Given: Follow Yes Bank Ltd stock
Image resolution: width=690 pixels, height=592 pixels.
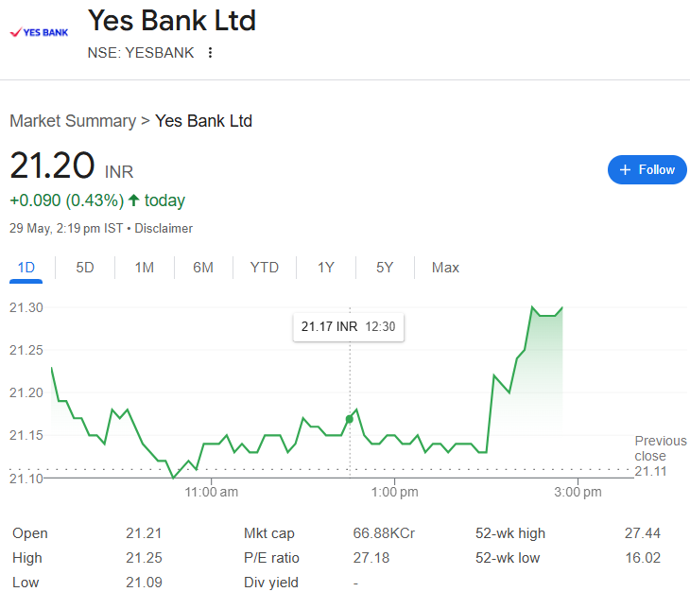Looking at the screenshot, I should pos(647,170).
